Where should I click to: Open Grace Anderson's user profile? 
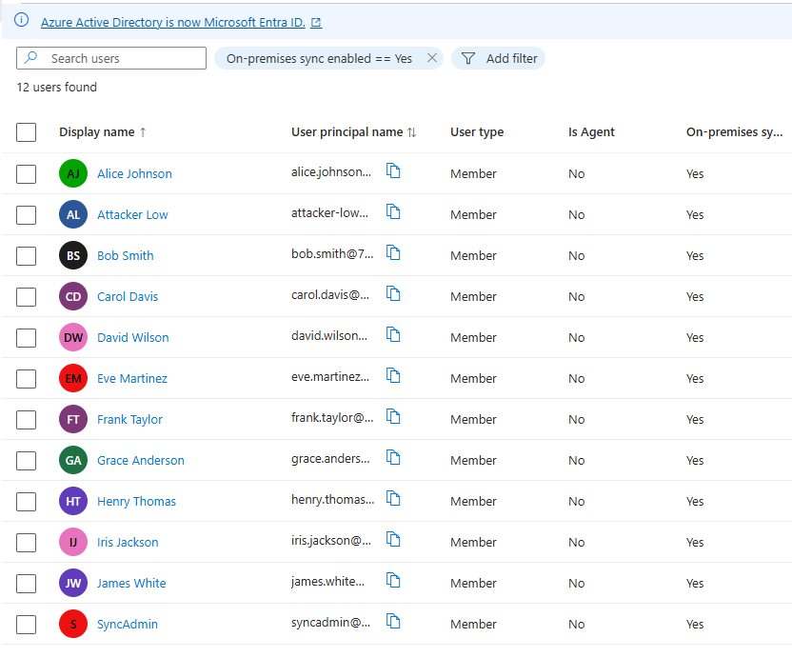click(x=141, y=460)
